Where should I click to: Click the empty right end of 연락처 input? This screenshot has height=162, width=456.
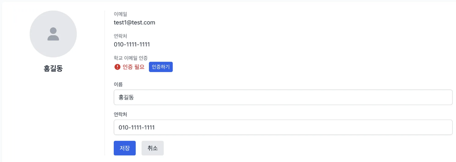[x=430, y=127]
